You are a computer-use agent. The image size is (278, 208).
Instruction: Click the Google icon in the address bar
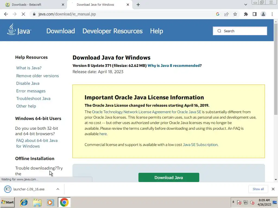(218, 14)
